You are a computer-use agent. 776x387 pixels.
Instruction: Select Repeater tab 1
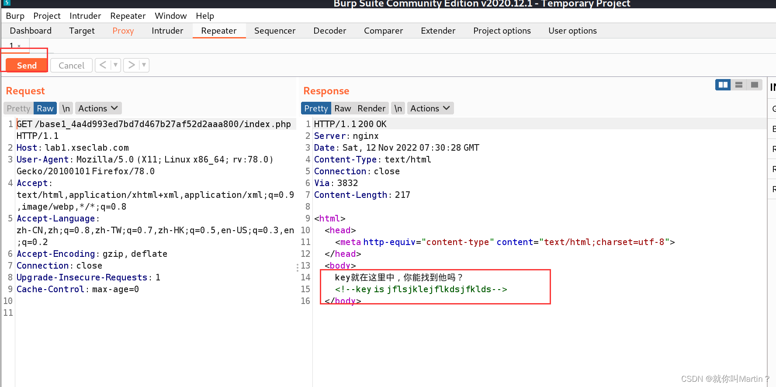point(11,45)
